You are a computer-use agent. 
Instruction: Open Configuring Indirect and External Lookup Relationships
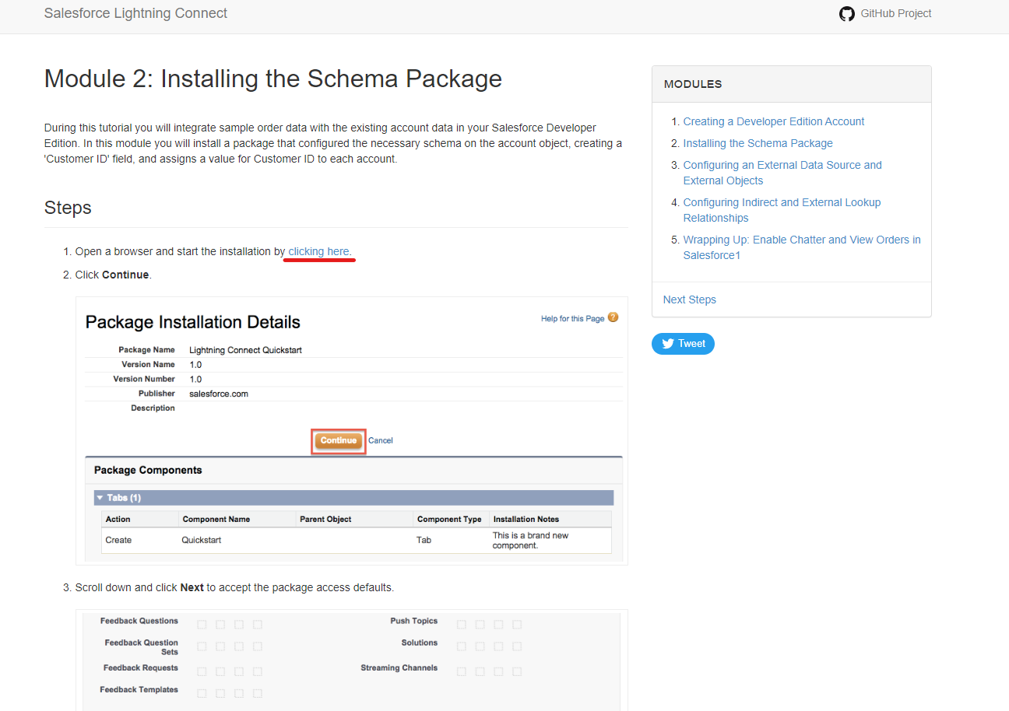tap(782, 210)
